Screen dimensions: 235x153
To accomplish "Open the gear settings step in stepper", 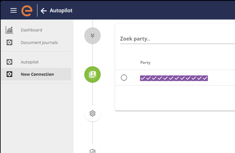I will [x=92, y=113].
